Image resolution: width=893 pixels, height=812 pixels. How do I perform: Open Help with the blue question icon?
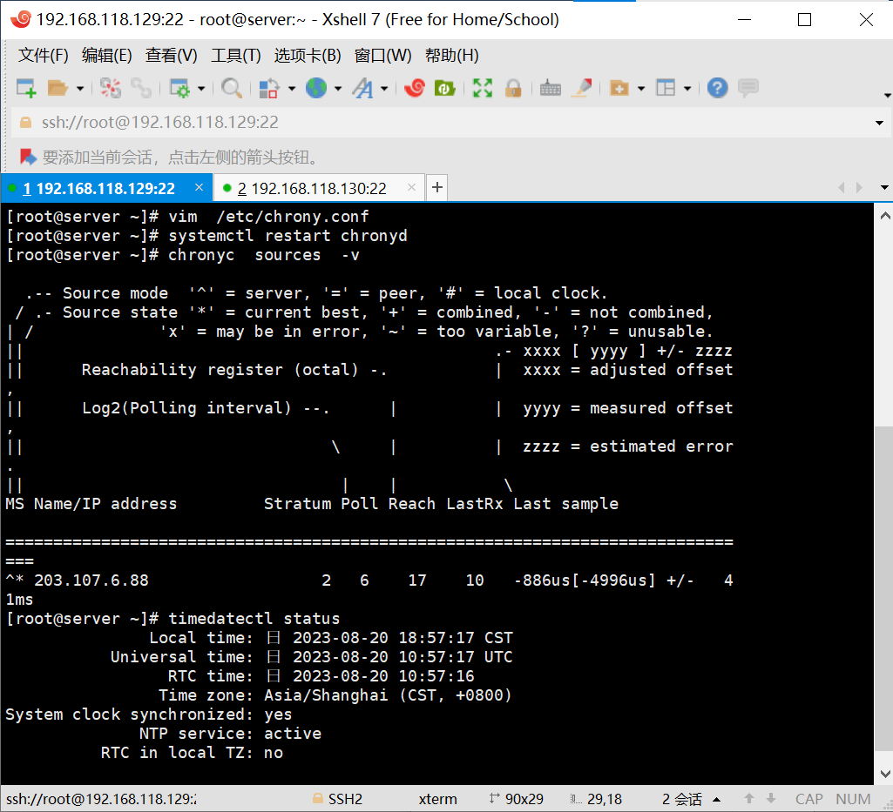tap(718, 88)
